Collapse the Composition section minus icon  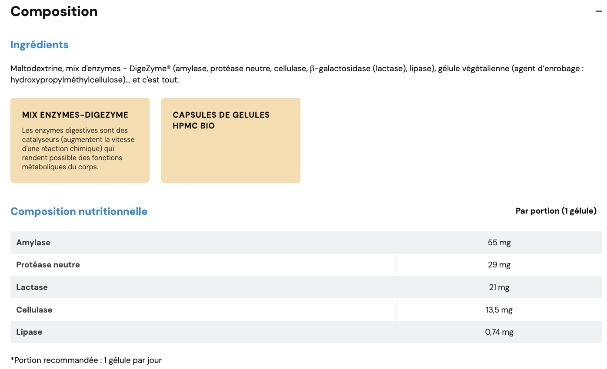(x=599, y=12)
